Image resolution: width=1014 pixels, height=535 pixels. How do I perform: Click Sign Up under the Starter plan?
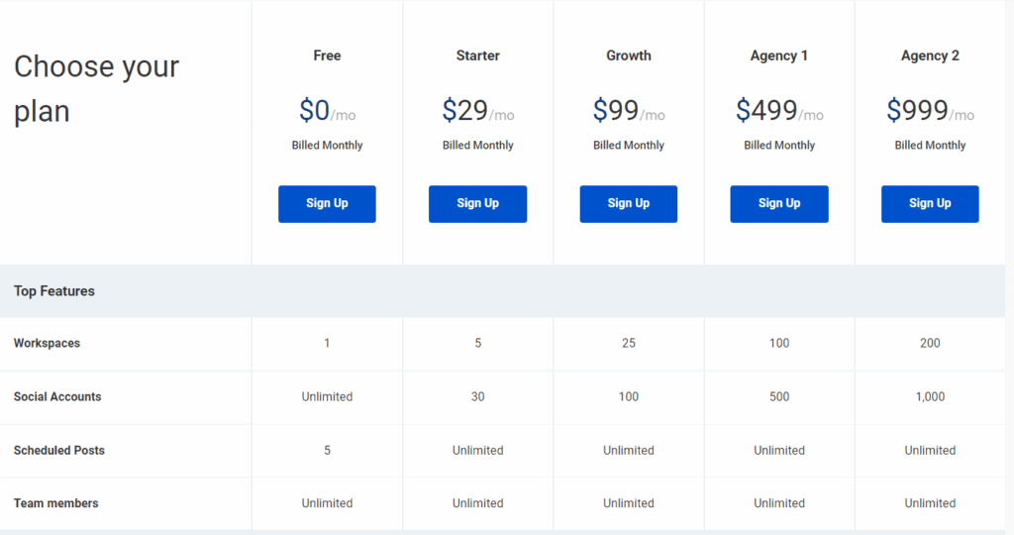477,204
